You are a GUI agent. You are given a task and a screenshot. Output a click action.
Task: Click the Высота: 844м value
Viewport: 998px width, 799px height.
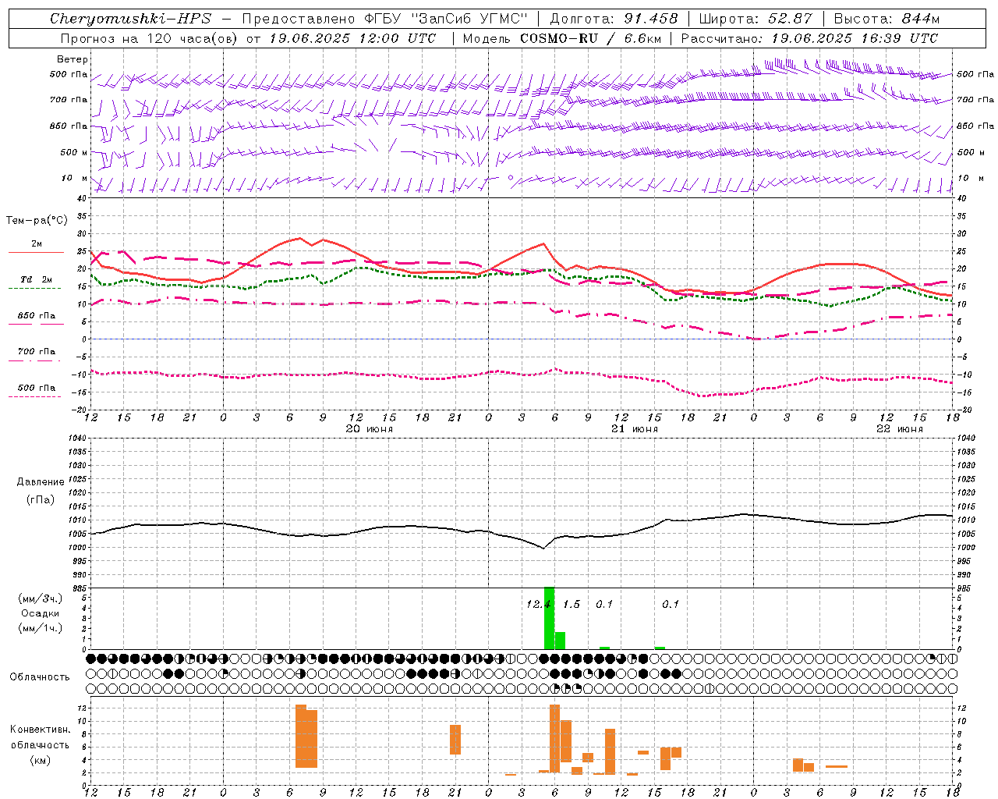[887, 19]
